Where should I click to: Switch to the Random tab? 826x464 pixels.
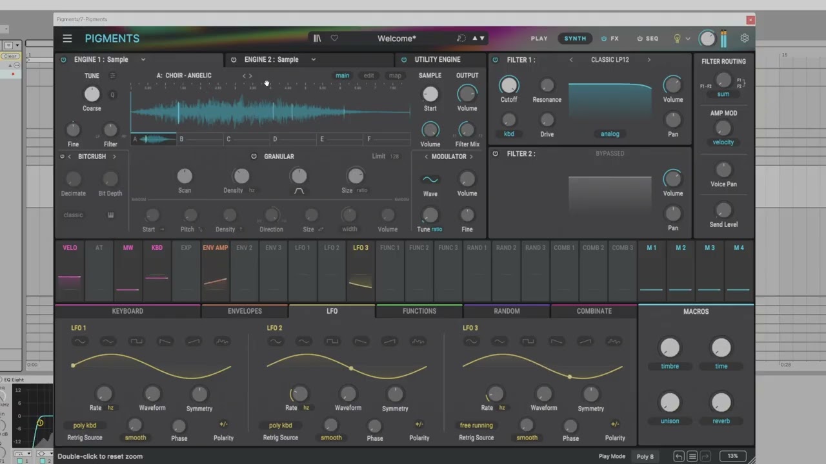click(x=507, y=311)
